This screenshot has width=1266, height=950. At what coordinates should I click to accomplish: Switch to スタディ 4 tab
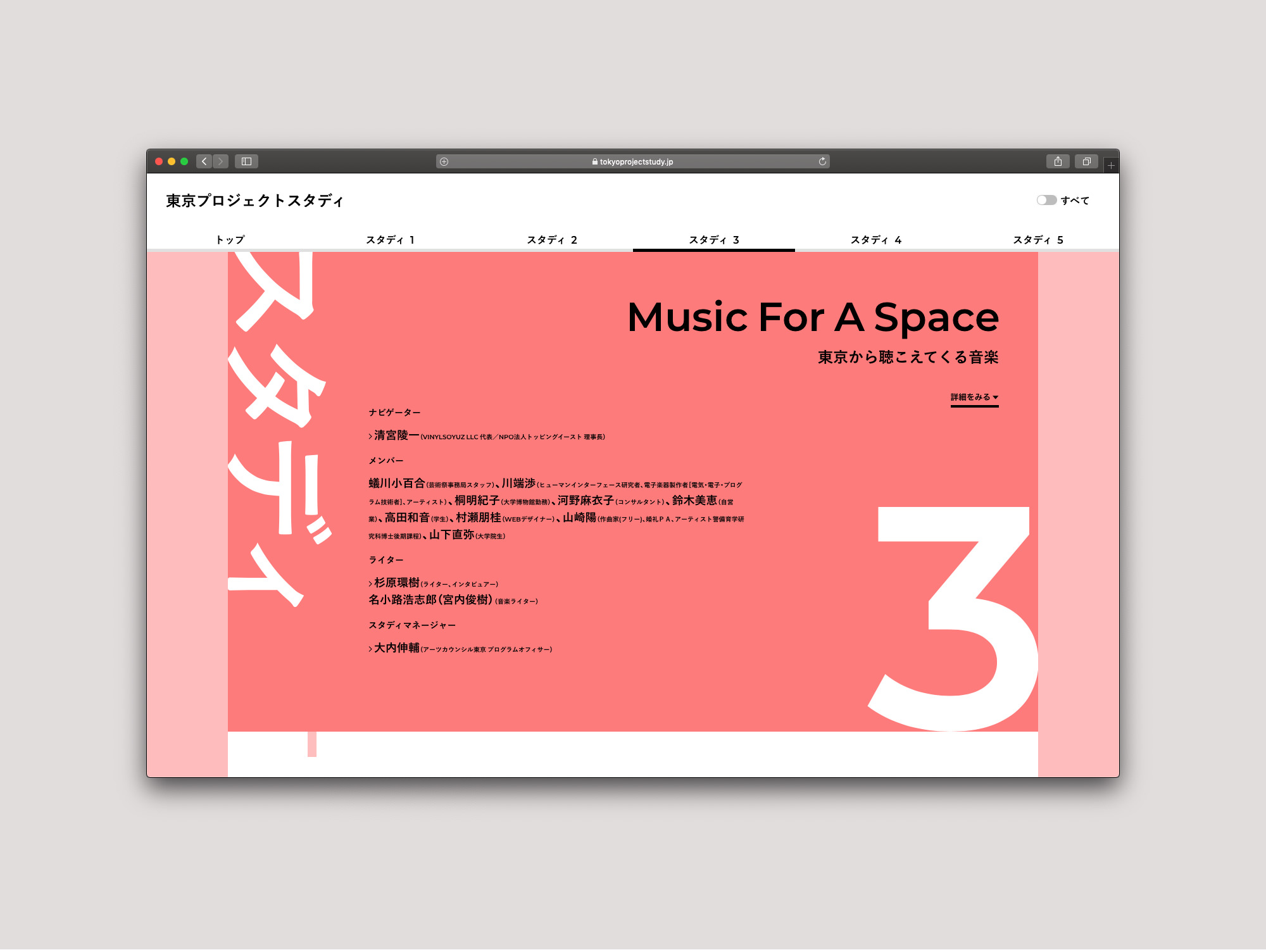[x=875, y=240]
